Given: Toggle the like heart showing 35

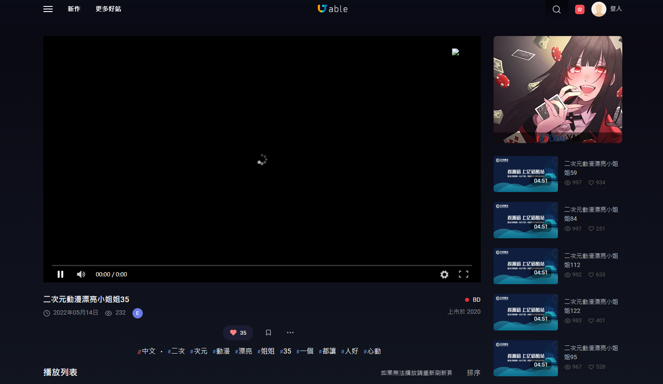Looking at the screenshot, I should click(x=238, y=333).
